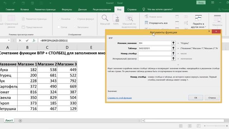Open the Справка ribbon tab
The width and height of the screenshot is (229, 129).
132,9
